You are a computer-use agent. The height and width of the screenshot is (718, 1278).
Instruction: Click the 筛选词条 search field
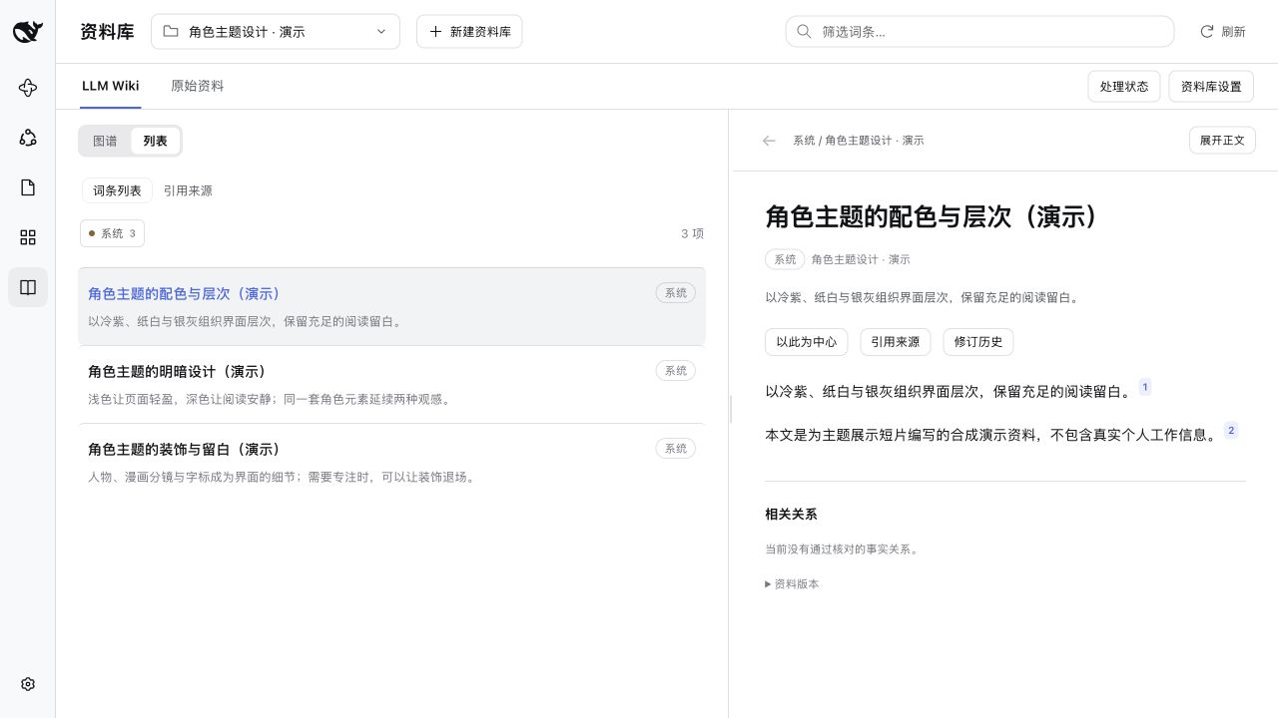[979, 32]
